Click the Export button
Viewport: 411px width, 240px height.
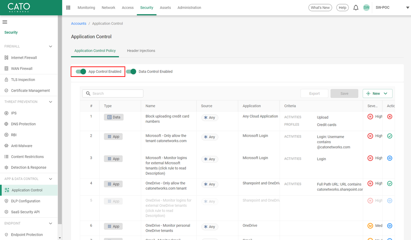click(x=314, y=93)
